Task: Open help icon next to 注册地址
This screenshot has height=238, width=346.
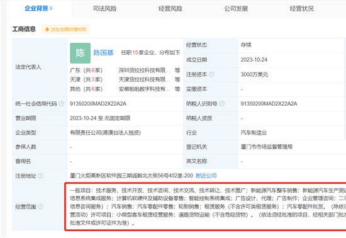Action: click(x=41, y=176)
